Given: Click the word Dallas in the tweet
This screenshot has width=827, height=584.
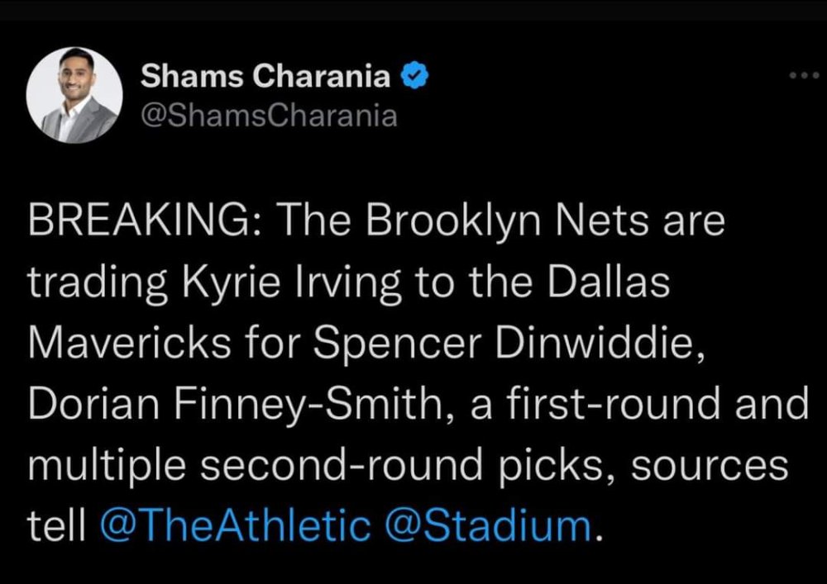Looking at the screenshot, I should pos(609,282).
